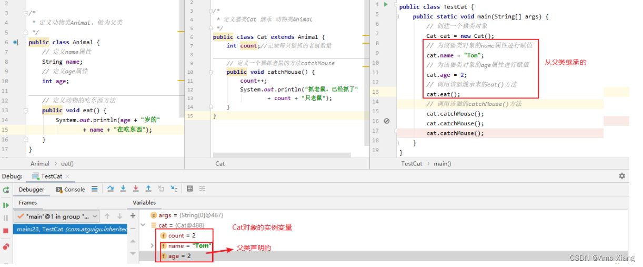The height and width of the screenshot is (267, 643).
Task: Expand the name = "Tom" variable
Action: click(x=153, y=246)
